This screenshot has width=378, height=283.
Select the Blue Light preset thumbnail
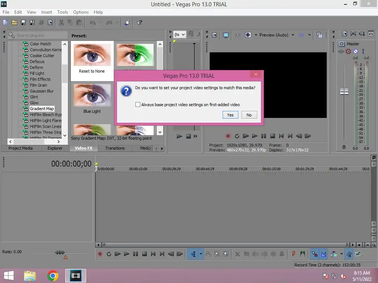pos(92,95)
